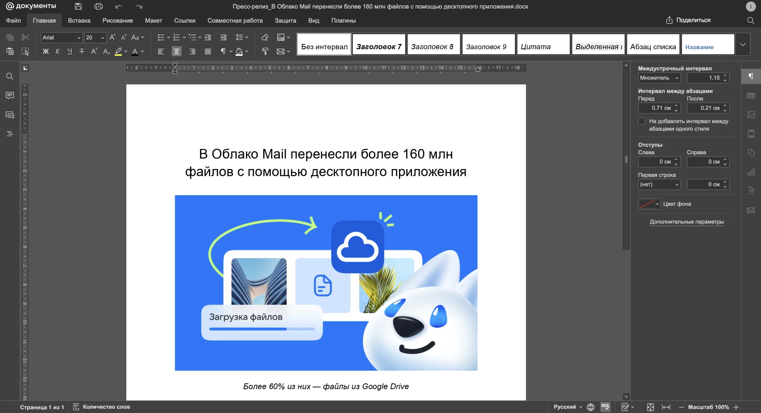This screenshot has height=413, width=761.
Task: Click the Save document icon
Action: [x=78, y=6]
